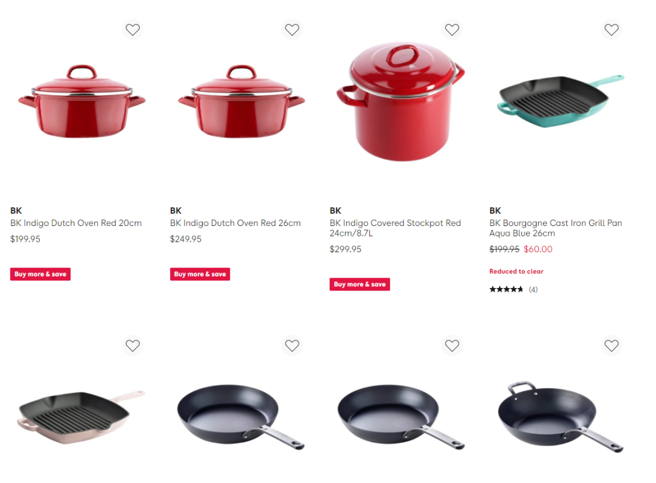Image resolution: width=656 pixels, height=483 pixels.
Task: Wishlist the Aqua Blue Cast Iron Grill Pan
Action: (611, 30)
